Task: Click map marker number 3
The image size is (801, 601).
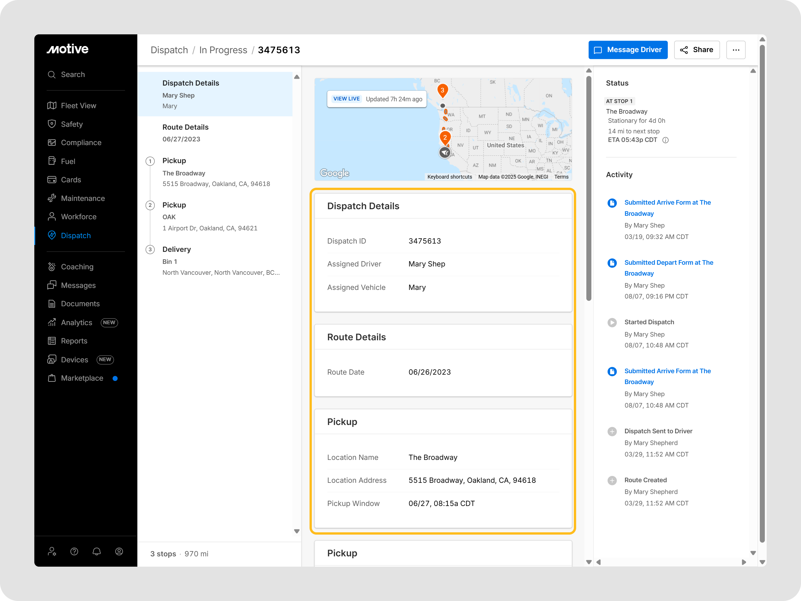Action: pyautogui.click(x=442, y=90)
